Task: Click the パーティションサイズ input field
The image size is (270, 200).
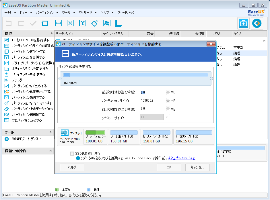Action: (x=153, y=101)
